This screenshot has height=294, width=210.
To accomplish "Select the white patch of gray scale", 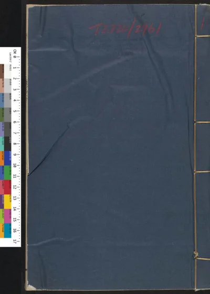I will [x=7, y=71].
